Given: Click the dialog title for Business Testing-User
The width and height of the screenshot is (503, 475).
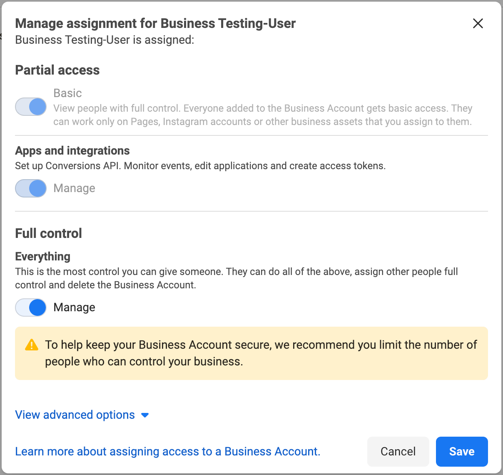Looking at the screenshot, I should coord(155,23).
